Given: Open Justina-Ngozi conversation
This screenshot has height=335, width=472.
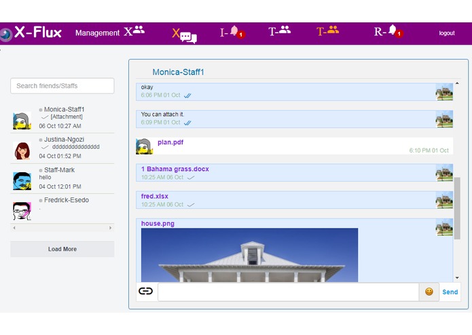Looking at the screenshot, I should [x=62, y=148].
